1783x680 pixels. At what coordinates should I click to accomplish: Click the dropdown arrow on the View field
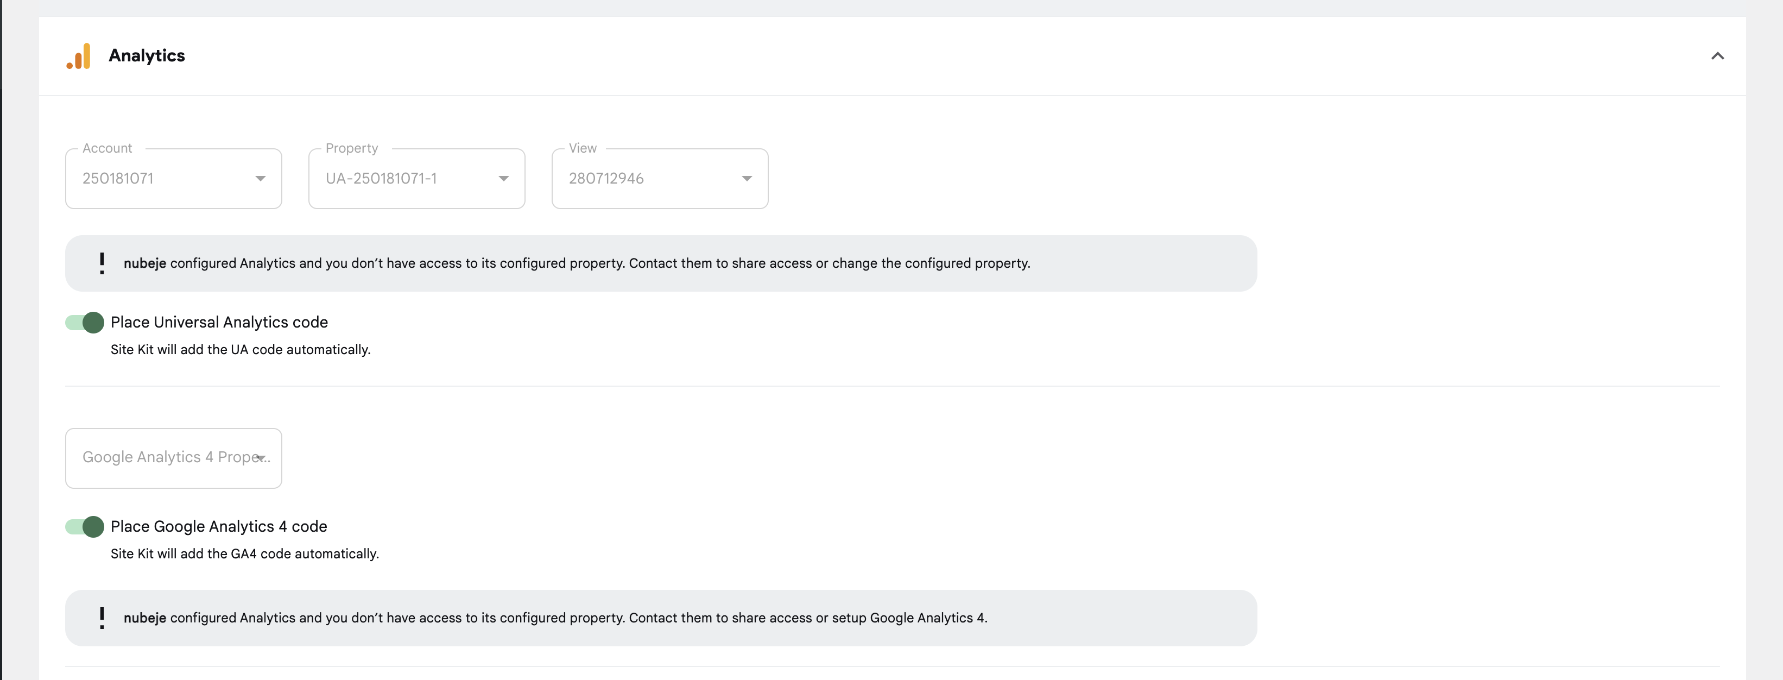pos(747,179)
